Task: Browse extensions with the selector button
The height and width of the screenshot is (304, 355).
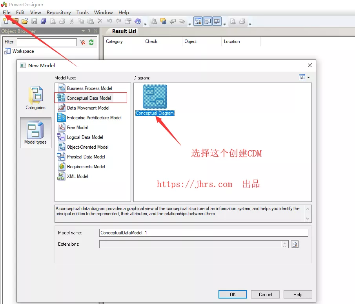Action: [295, 244]
